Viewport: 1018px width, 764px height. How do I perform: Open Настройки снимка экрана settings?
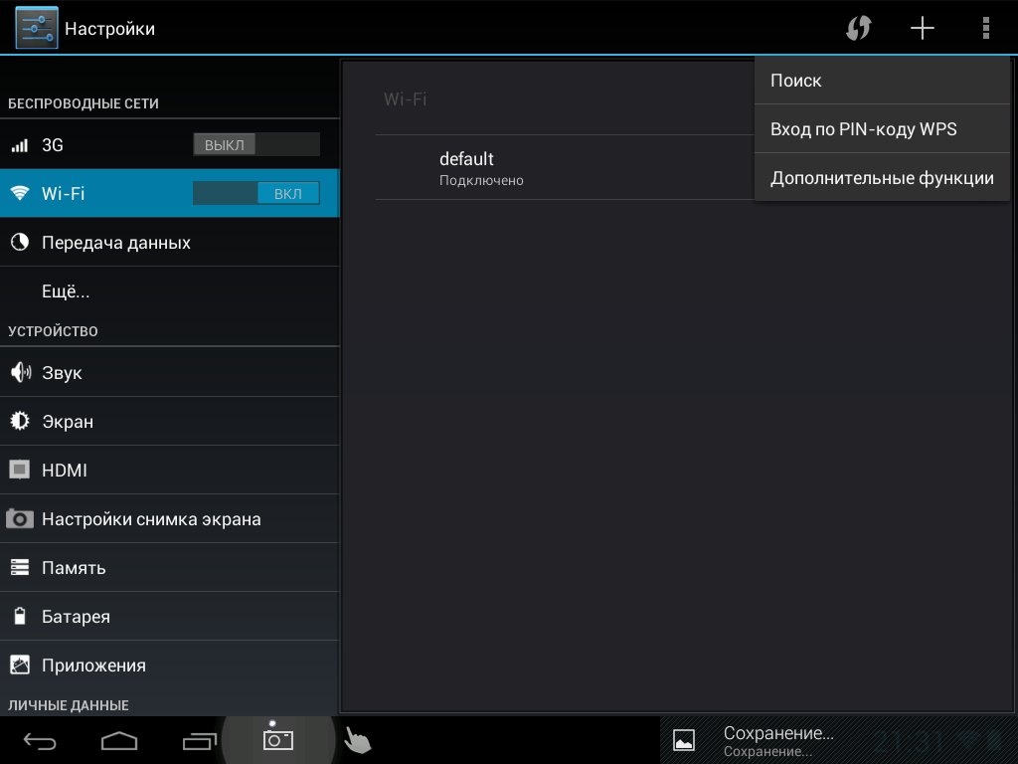click(x=151, y=519)
